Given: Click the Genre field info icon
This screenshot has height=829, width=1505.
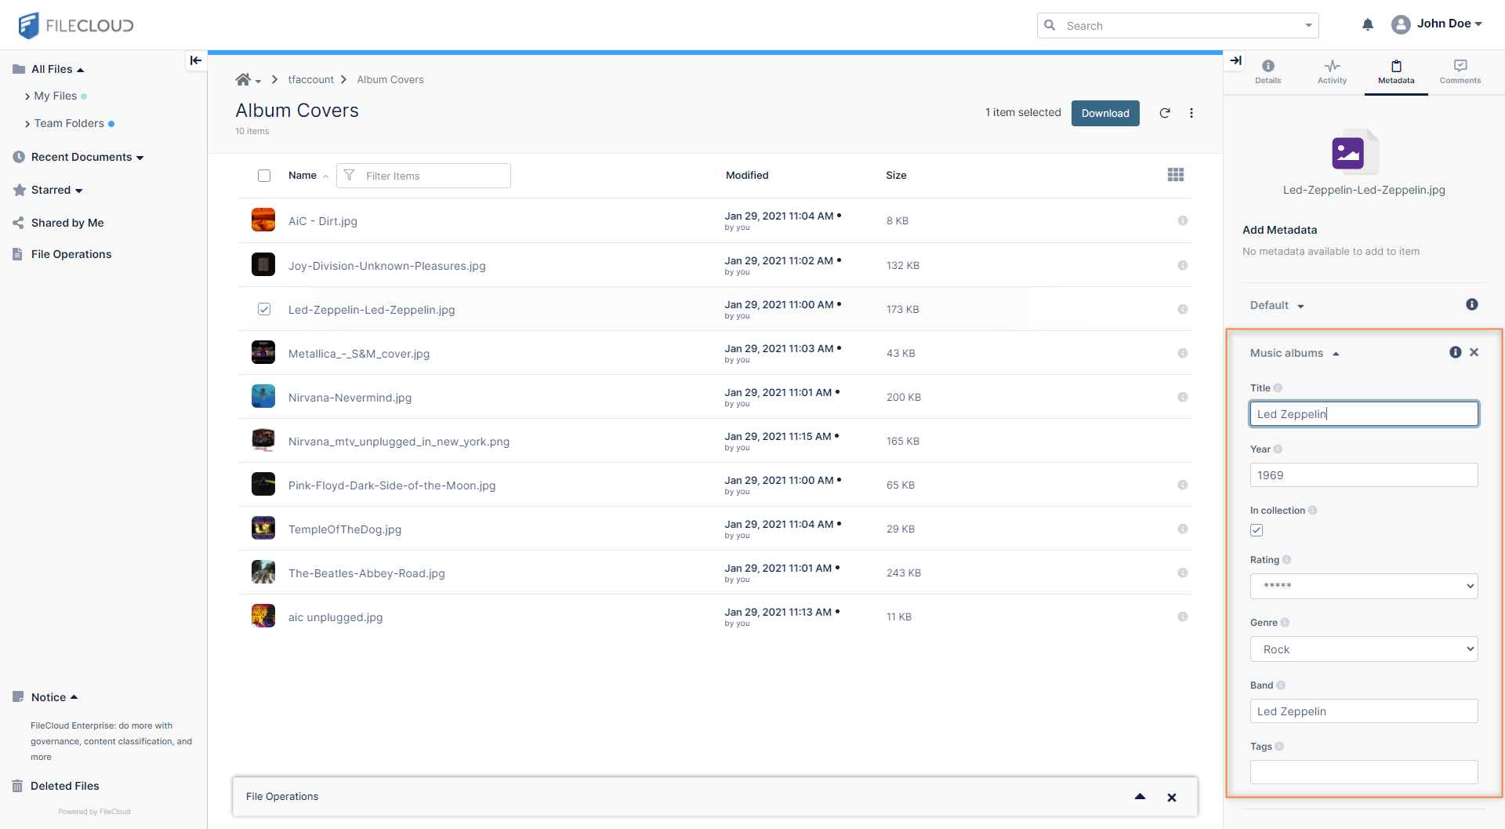Looking at the screenshot, I should (1285, 623).
